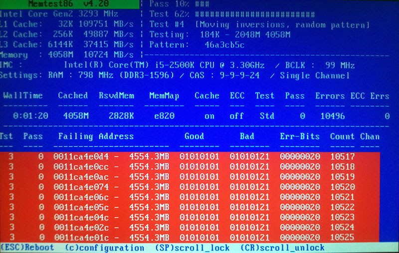399x253 pixels.
Task: Click the RsvdMem value 2828K
Action: pyautogui.click(x=121, y=116)
